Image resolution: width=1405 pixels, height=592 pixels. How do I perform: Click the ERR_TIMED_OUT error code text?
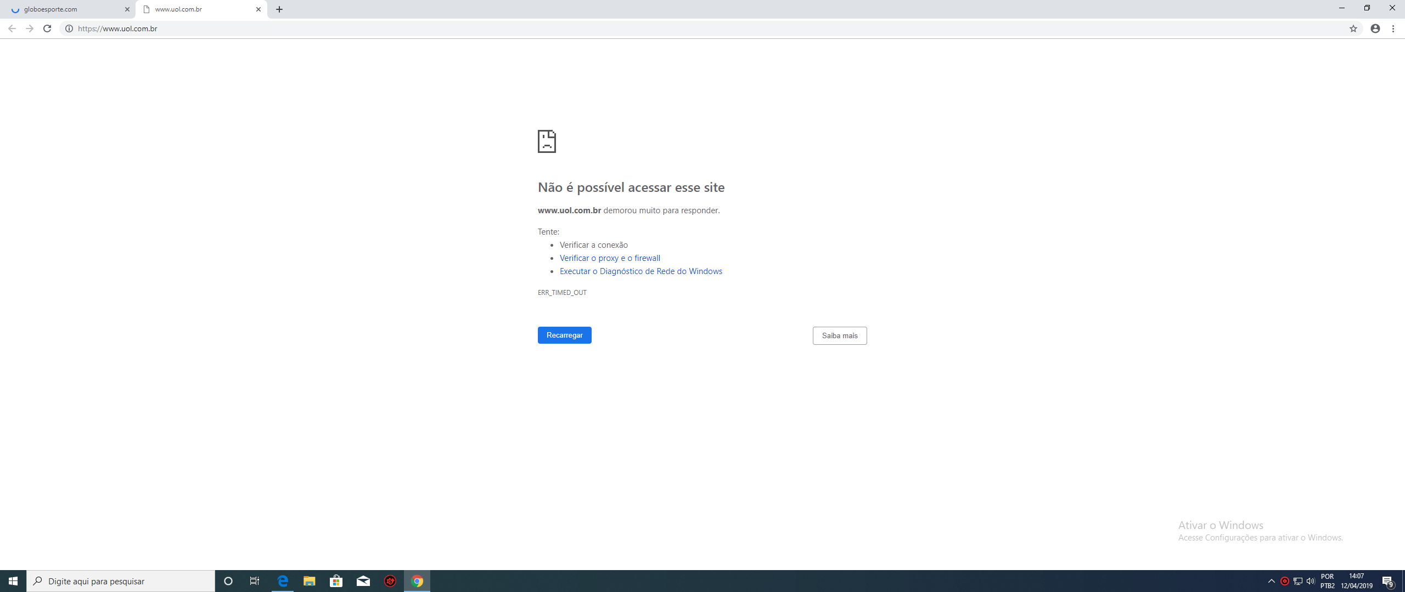[x=562, y=293]
